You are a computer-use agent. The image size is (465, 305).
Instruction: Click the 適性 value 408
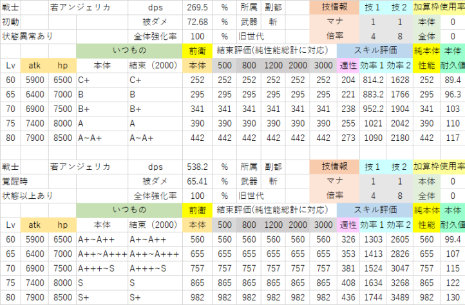(348, 283)
